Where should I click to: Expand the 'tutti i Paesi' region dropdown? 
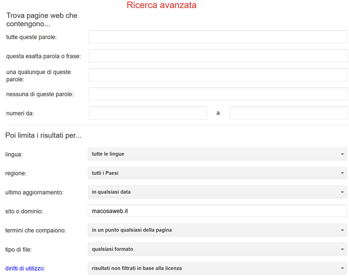tap(217, 173)
